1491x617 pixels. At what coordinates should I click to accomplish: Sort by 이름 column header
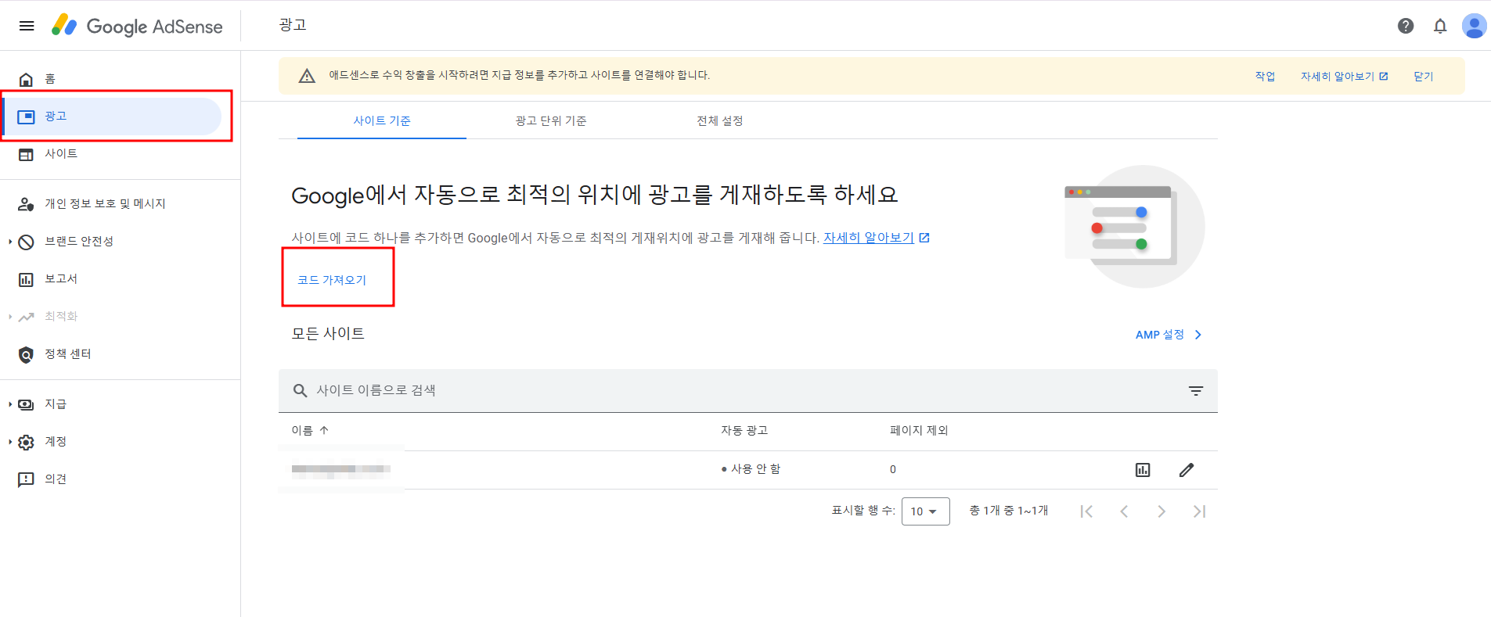coord(310,430)
